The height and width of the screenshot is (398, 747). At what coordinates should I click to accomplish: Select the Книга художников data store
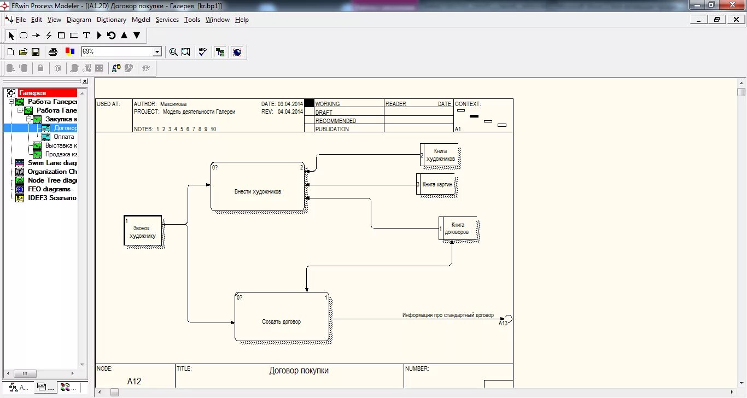[439, 155]
